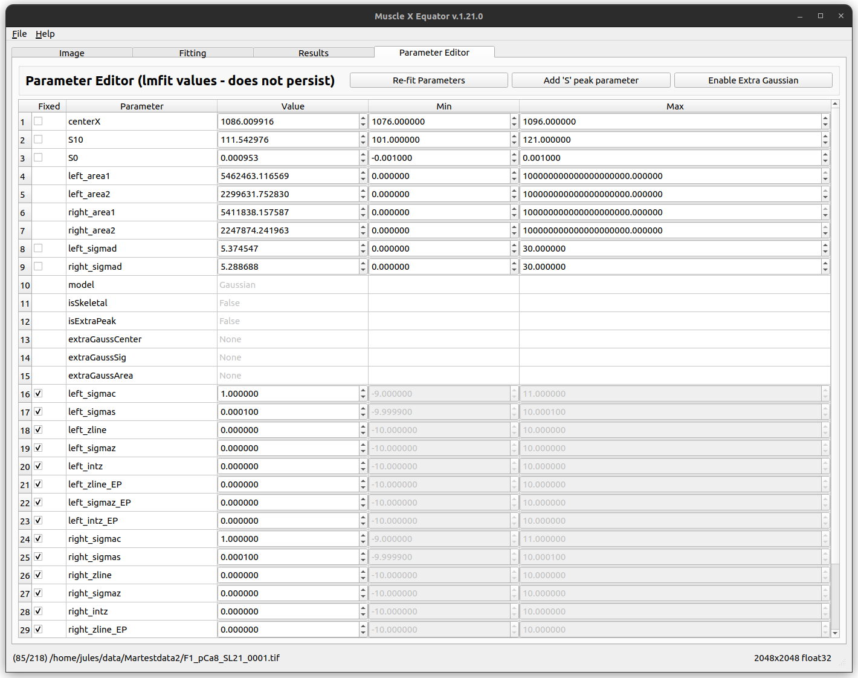858x678 pixels.
Task: Check the Fixed box for S10
Action: tap(38, 139)
